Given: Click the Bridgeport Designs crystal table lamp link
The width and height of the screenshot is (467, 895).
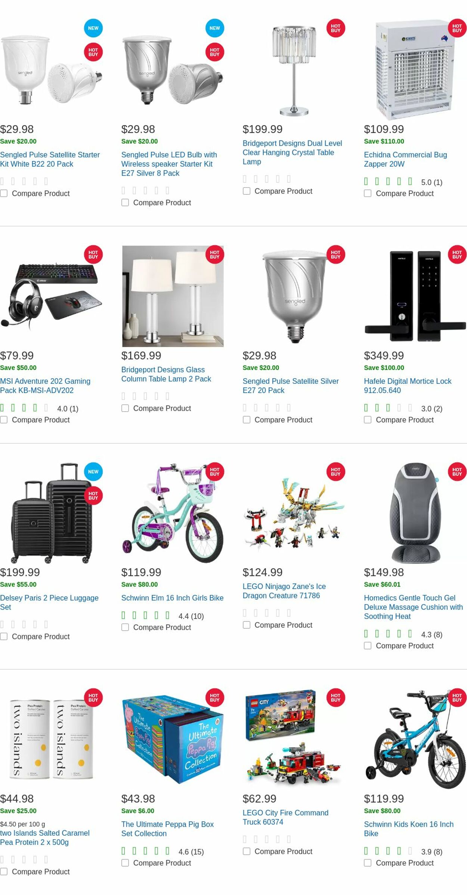Looking at the screenshot, I should point(292,152).
